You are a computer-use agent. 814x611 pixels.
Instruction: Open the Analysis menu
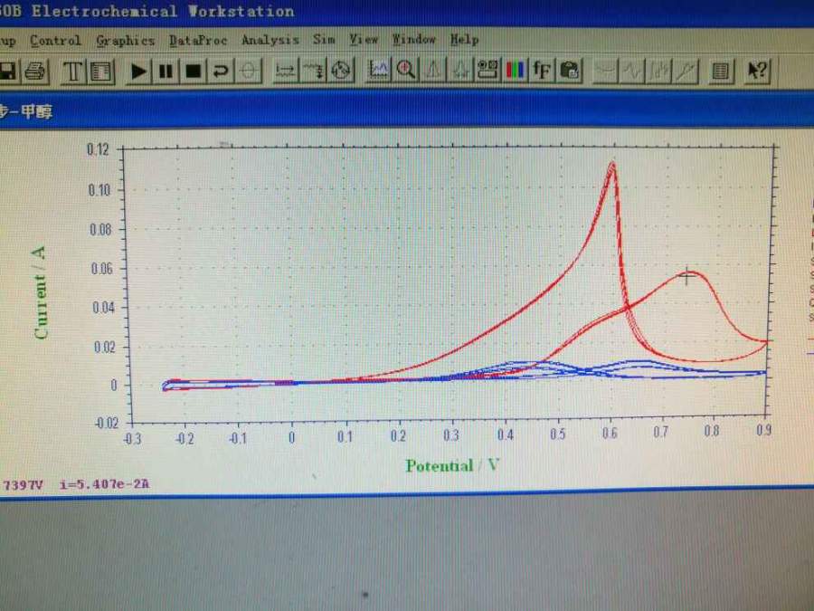(x=270, y=40)
